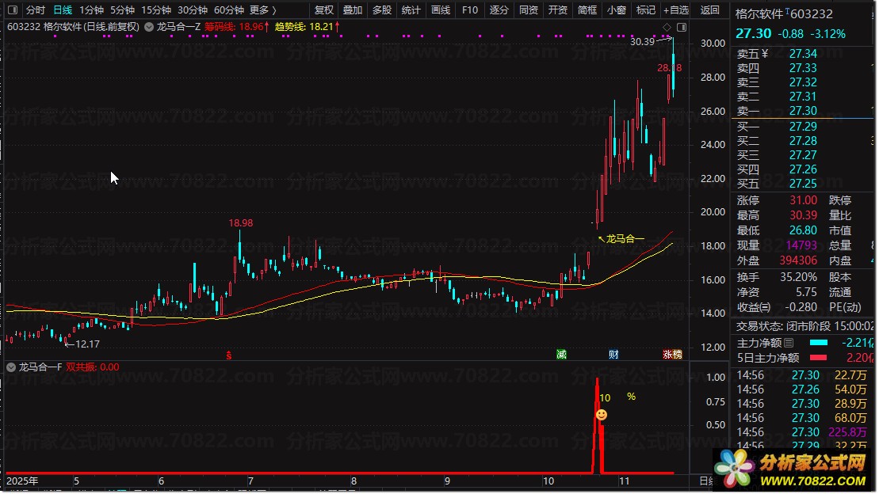The height and width of the screenshot is (494, 879).
Task: Click 外盘 value 394306
Action: point(798,260)
